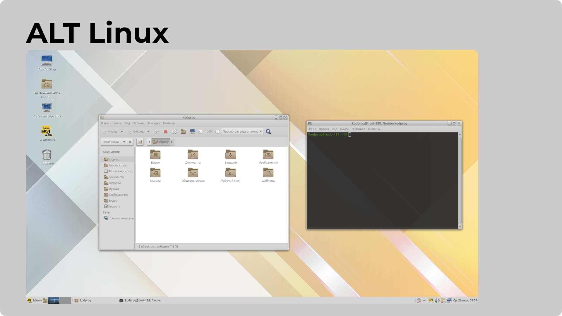Select Просмотреть сеть in the sidebar
Screen dimensions: 562x316
point(117,218)
